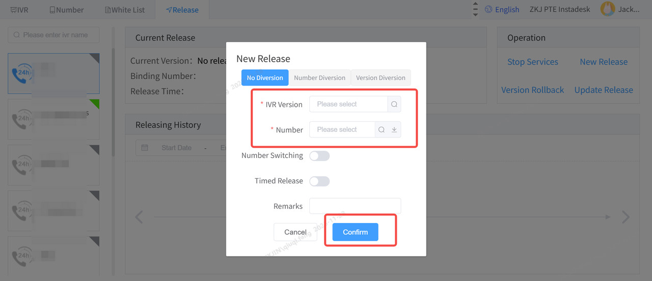Click the download icon in Number field

point(394,130)
